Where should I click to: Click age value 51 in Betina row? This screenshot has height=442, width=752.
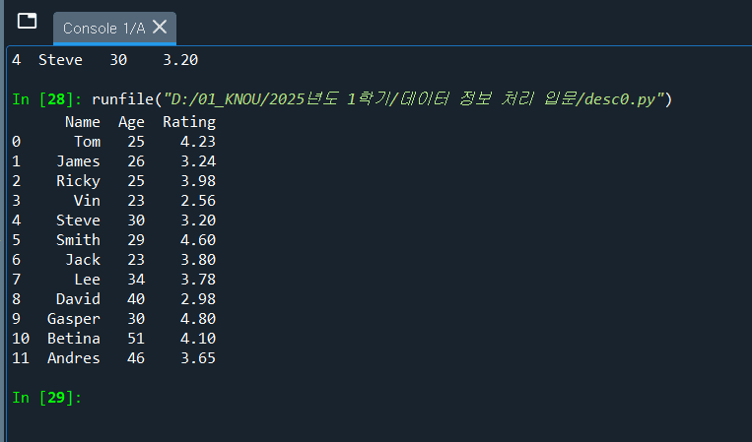click(135, 339)
